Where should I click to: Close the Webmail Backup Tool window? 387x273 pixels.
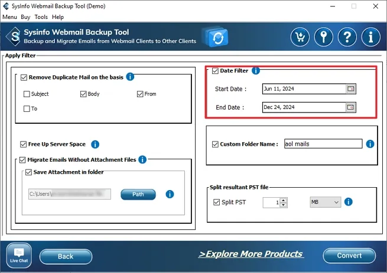[x=376, y=6]
